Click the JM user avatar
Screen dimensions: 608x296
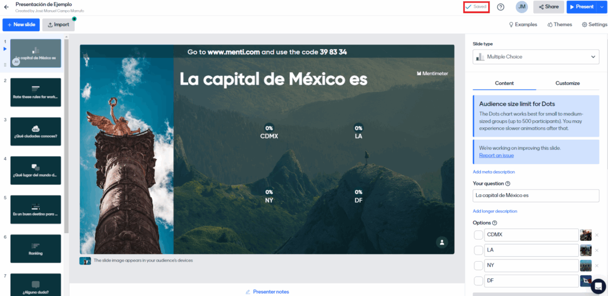(x=521, y=7)
